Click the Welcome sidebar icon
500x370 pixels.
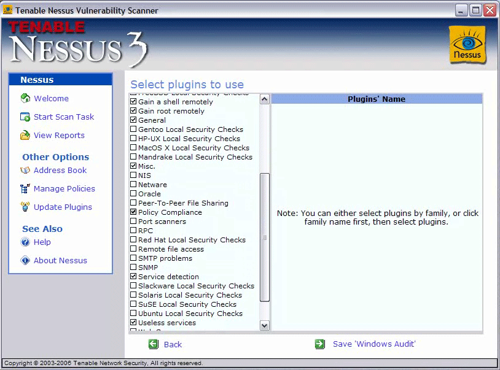coord(25,98)
